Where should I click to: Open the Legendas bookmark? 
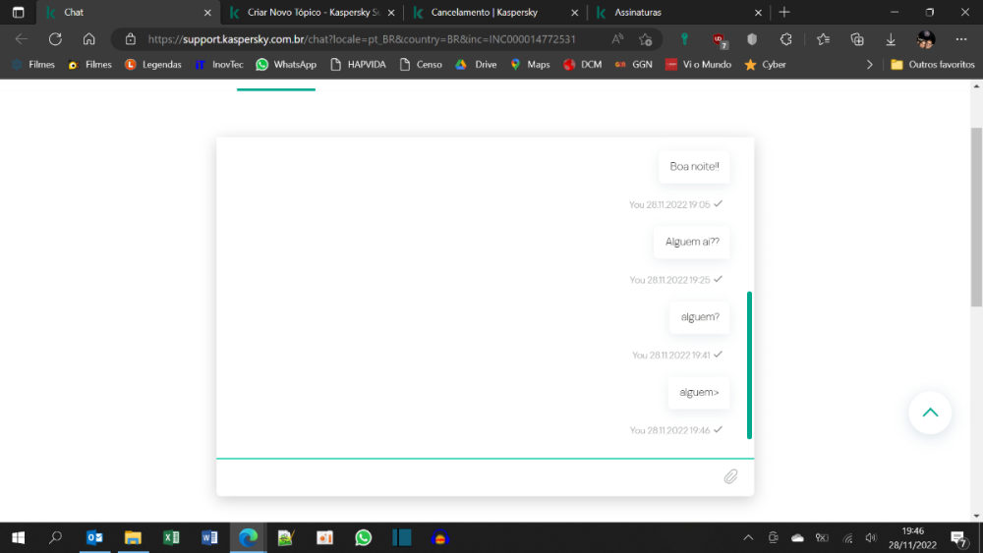153,65
